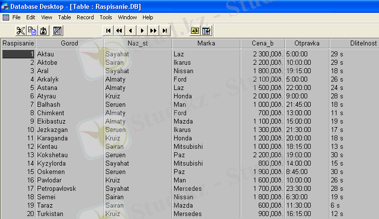Select the Karaganda city cell
The width and height of the screenshot is (379, 219).
pyautogui.click(x=70, y=138)
